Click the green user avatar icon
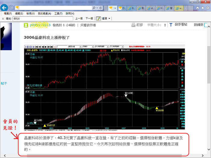 coord(26,25)
